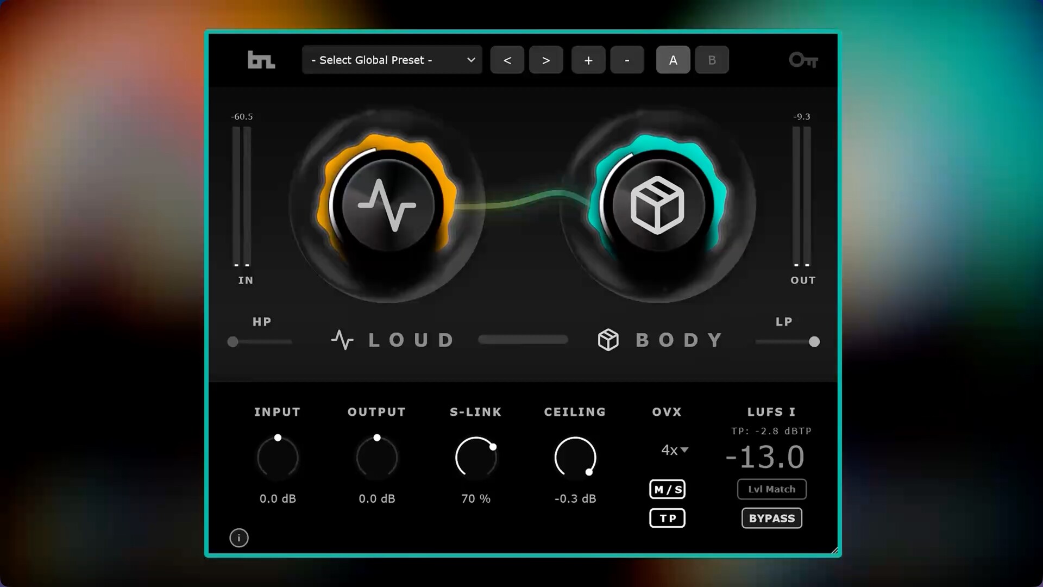This screenshot has width=1043, height=587.
Task: Click the minus icon to remove a preset
Action: point(627,60)
